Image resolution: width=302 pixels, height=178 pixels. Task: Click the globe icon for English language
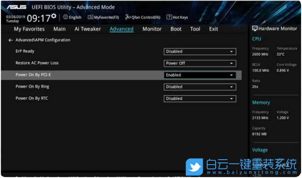65,17
